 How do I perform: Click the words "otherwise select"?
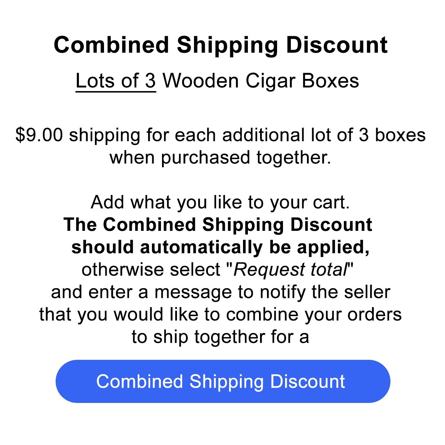point(151,269)
